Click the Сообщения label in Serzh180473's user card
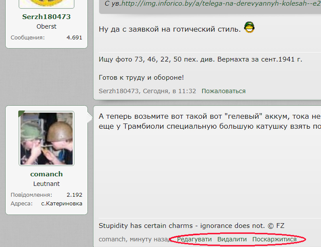Image resolution: width=321 pixels, height=247 pixels. [x=28, y=38]
